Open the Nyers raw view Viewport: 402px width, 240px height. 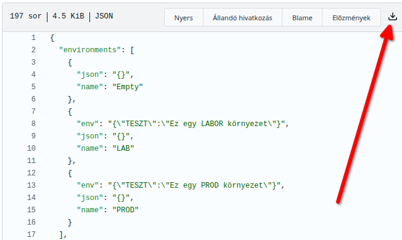coord(184,18)
